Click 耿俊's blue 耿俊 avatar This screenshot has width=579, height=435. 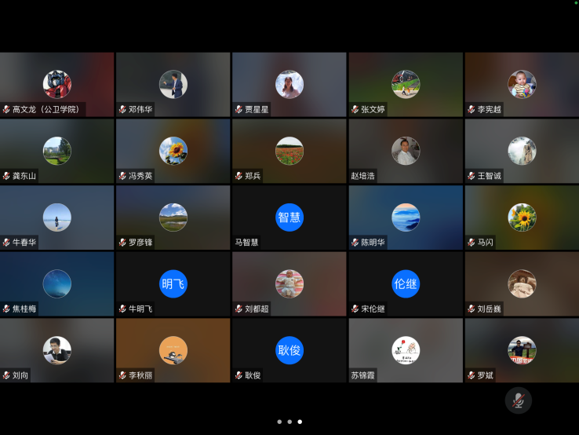pos(289,350)
